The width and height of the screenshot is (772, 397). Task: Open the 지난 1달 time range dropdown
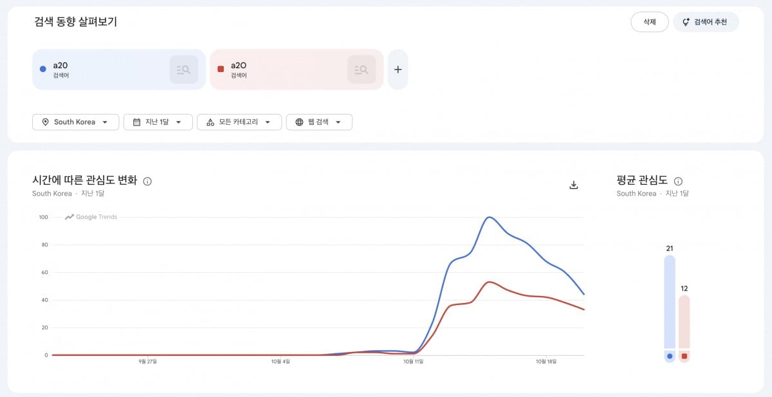point(158,122)
